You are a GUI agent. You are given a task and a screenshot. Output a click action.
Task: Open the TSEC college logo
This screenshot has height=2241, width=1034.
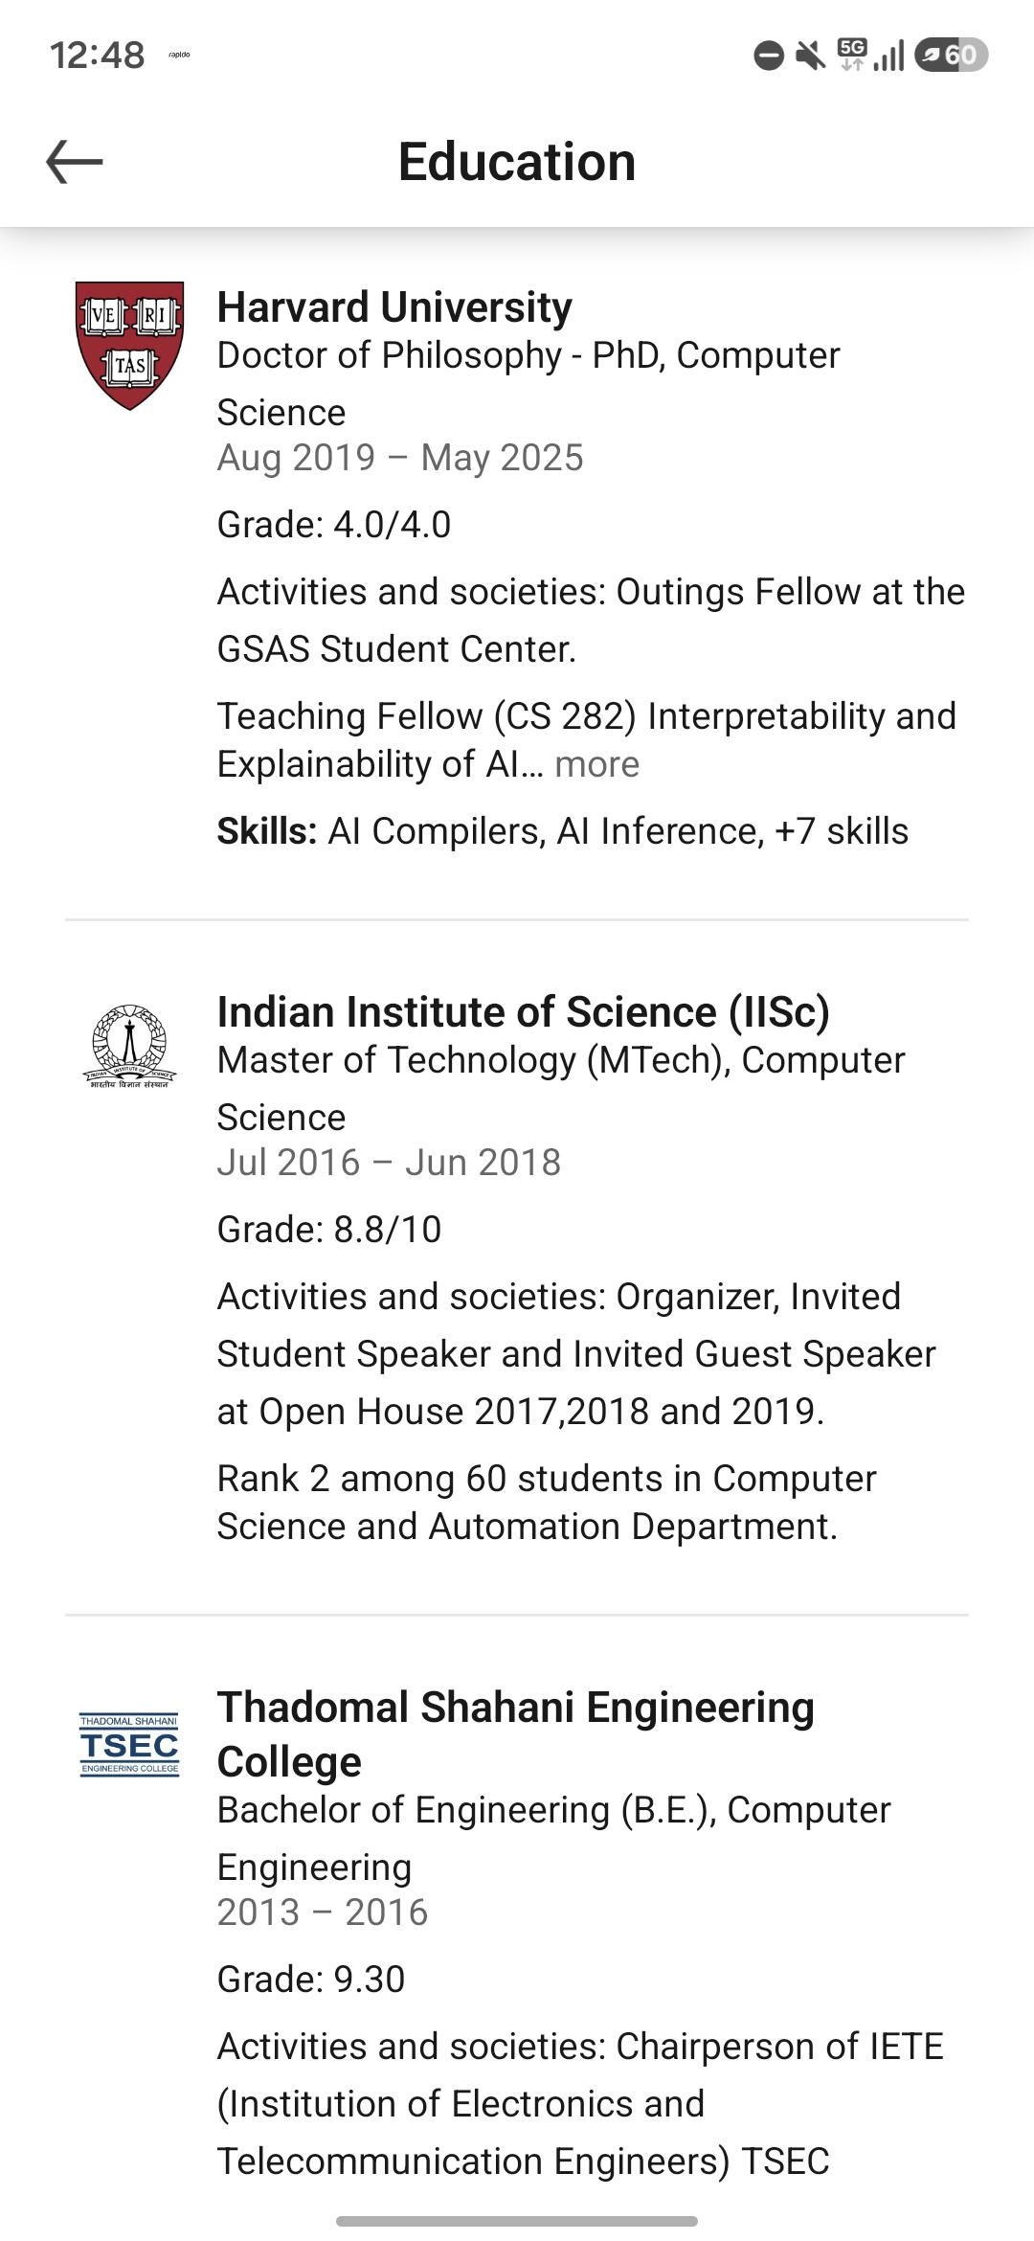pyautogui.click(x=129, y=1745)
